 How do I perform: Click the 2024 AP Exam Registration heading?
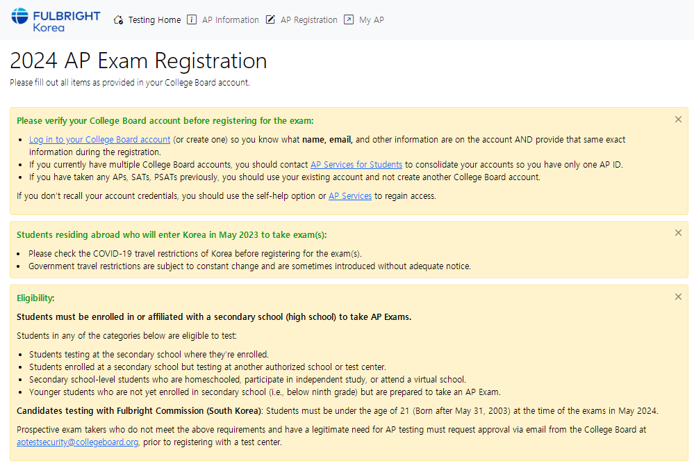coord(138,61)
